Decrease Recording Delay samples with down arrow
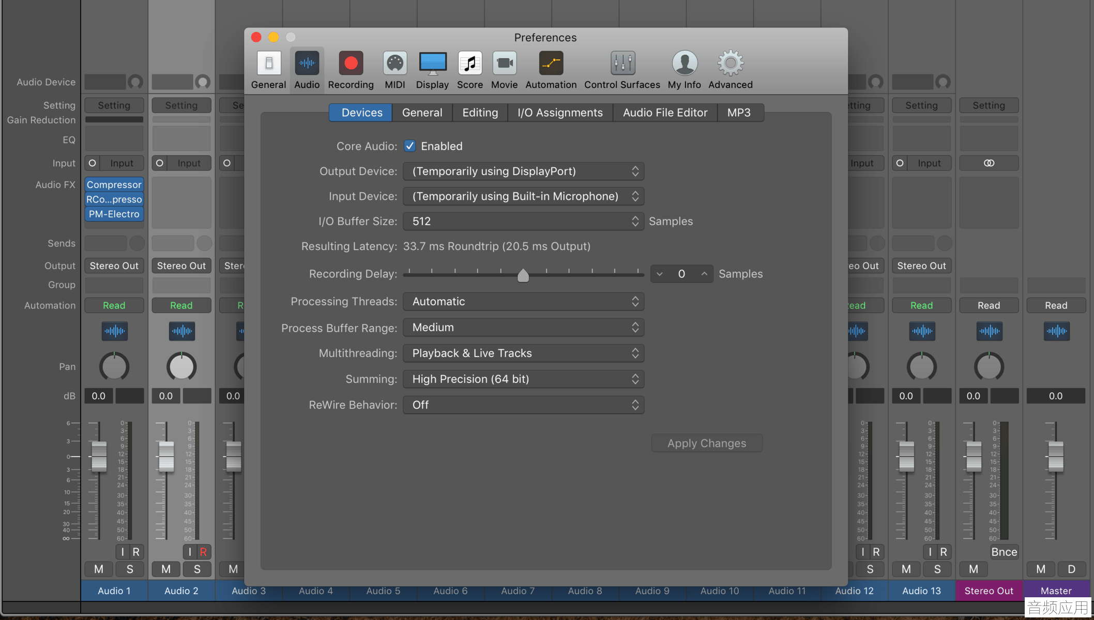The height and width of the screenshot is (620, 1094). (660, 274)
